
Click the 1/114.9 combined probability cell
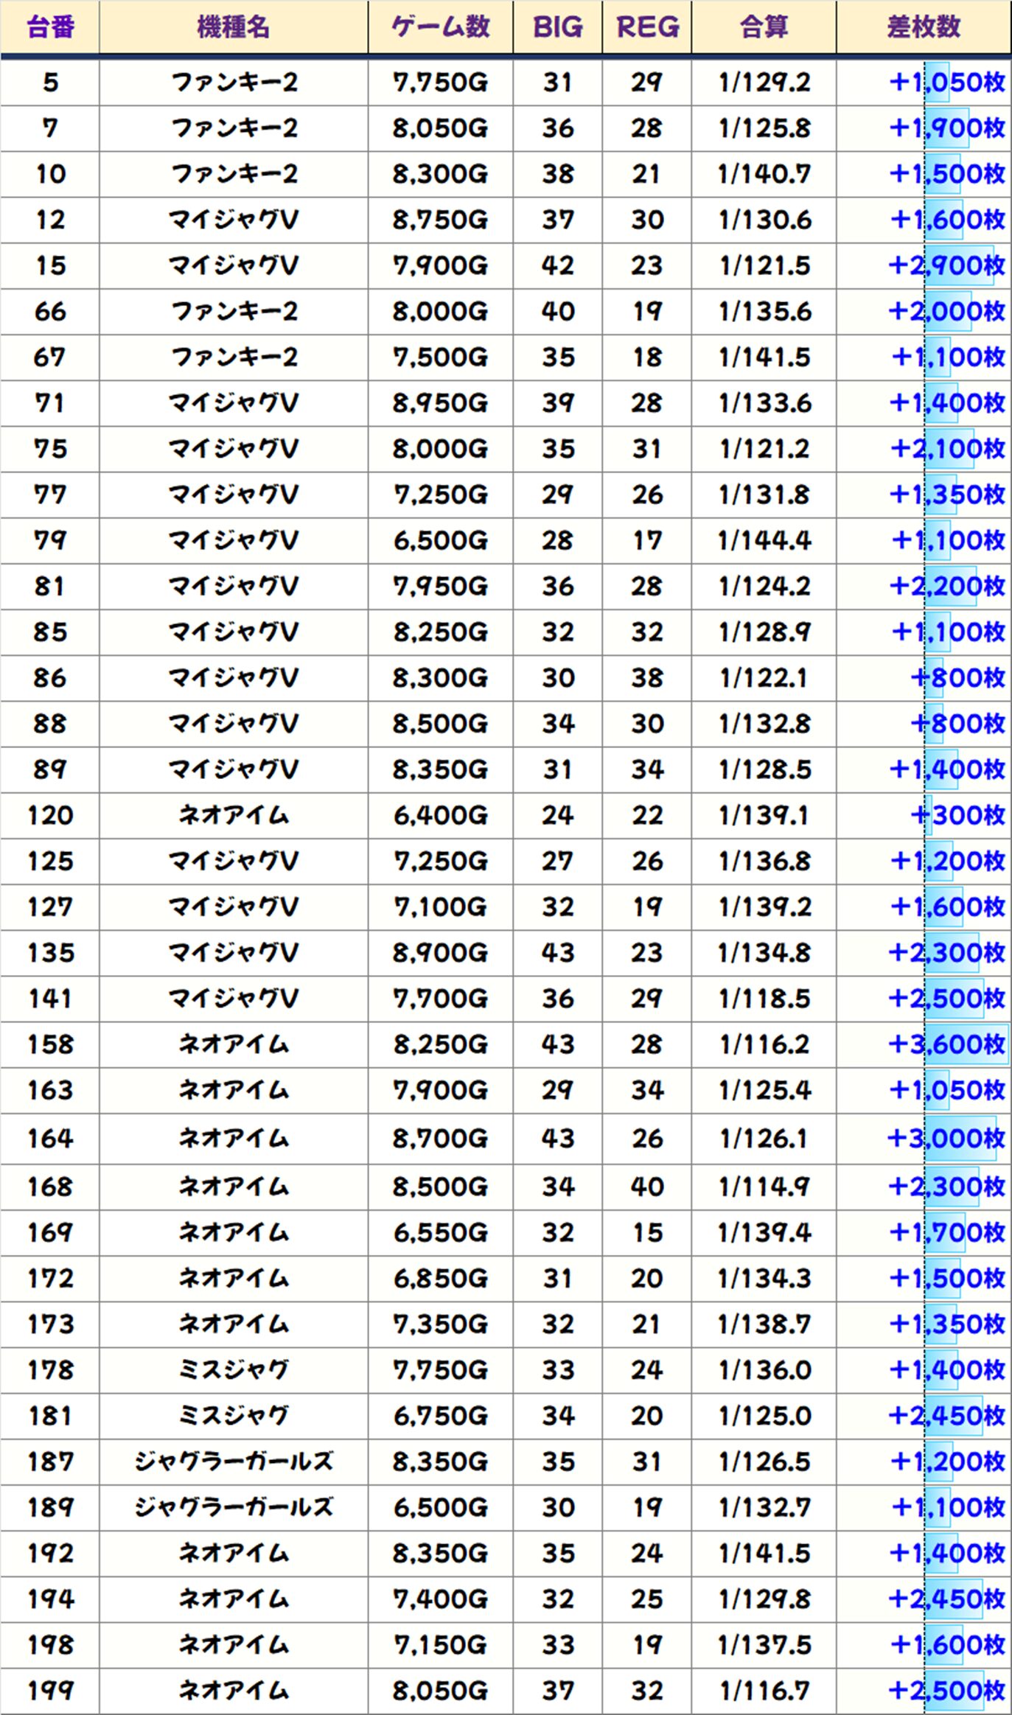[764, 1187]
